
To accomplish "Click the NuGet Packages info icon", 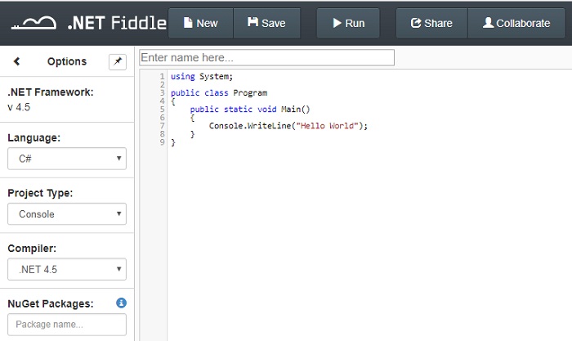I will (121, 303).
